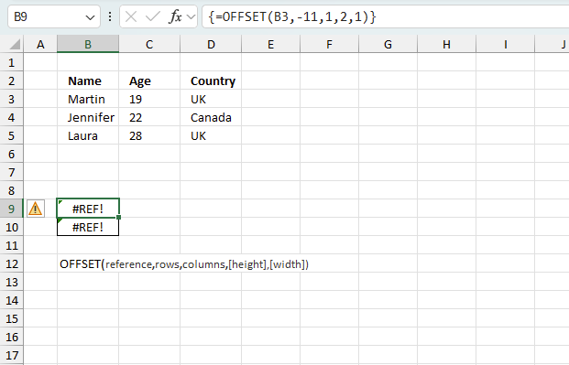The height and width of the screenshot is (365, 569).
Task: Select row 3 header
Action: click(x=12, y=99)
